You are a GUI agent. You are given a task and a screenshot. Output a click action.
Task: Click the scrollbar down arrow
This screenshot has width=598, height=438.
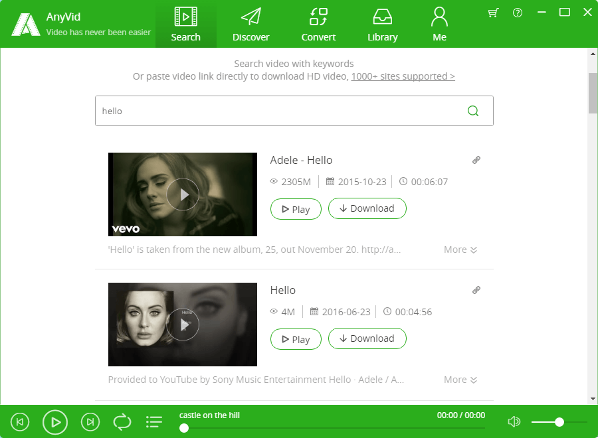click(593, 399)
